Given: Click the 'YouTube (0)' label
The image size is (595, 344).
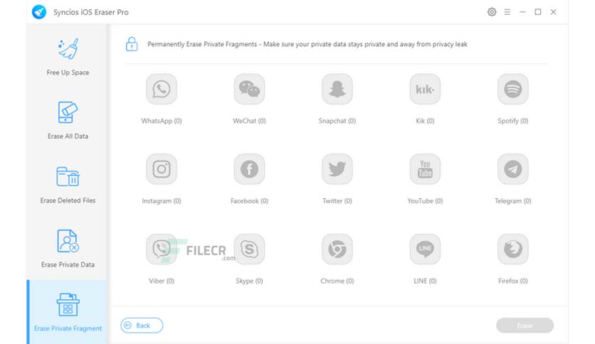Looking at the screenshot, I should click(425, 201).
